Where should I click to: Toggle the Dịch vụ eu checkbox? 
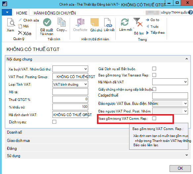54,122
